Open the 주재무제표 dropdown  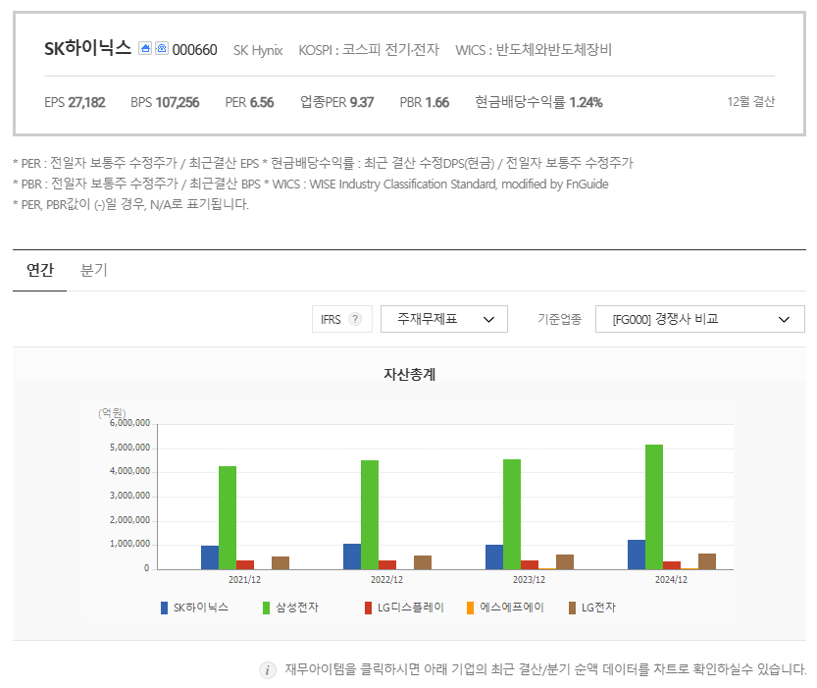click(x=444, y=319)
